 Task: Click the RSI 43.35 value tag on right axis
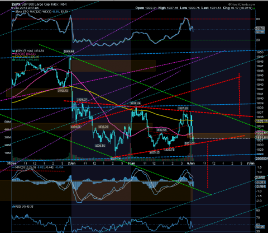tap(260, 227)
